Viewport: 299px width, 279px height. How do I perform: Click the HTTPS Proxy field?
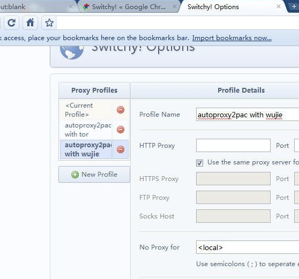pos(233,178)
